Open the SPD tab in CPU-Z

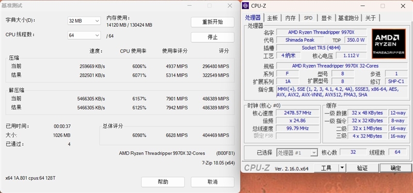pyautogui.click(x=308, y=18)
